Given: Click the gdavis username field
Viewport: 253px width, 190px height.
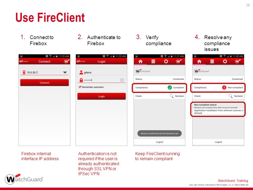Looking at the screenshot, I should pos(101,72).
